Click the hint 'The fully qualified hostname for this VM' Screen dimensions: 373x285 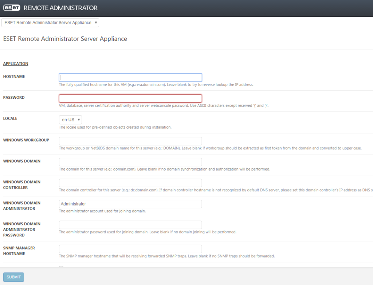pos(156,85)
